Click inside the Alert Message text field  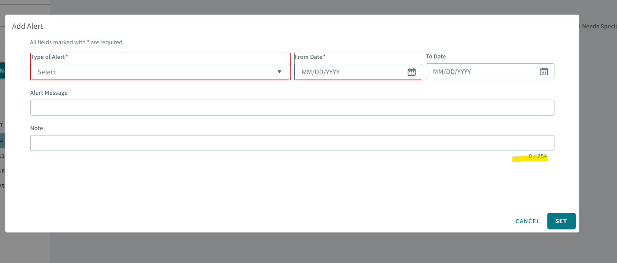[x=292, y=107]
